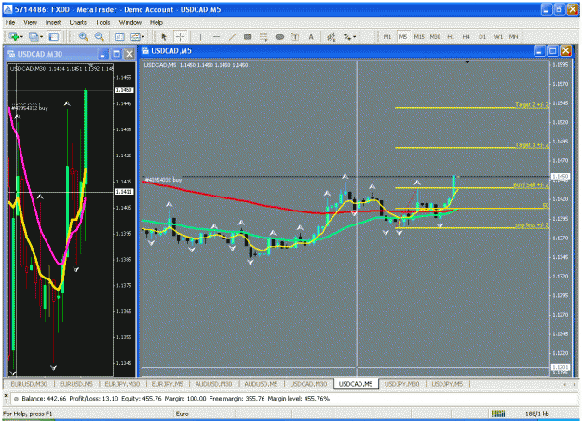Switch to AUDUSD,M30 chart tab

click(x=214, y=384)
